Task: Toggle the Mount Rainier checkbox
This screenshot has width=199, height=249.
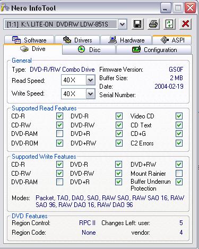Action: coord(179,173)
